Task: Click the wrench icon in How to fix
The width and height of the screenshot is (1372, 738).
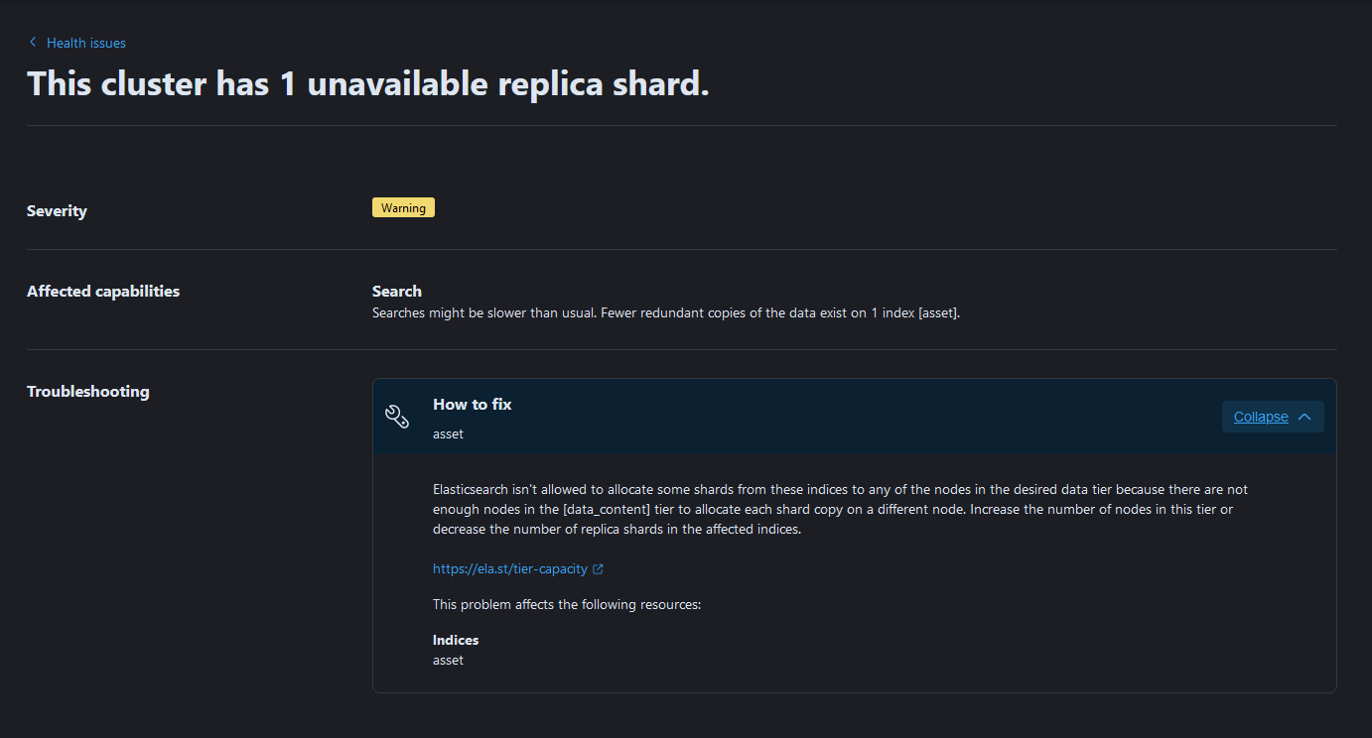Action: (x=397, y=417)
